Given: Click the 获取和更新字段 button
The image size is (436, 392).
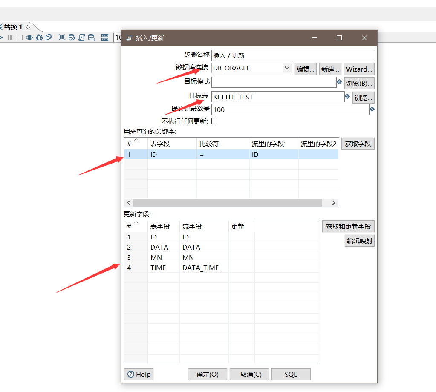Looking at the screenshot, I should [x=348, y=226].
